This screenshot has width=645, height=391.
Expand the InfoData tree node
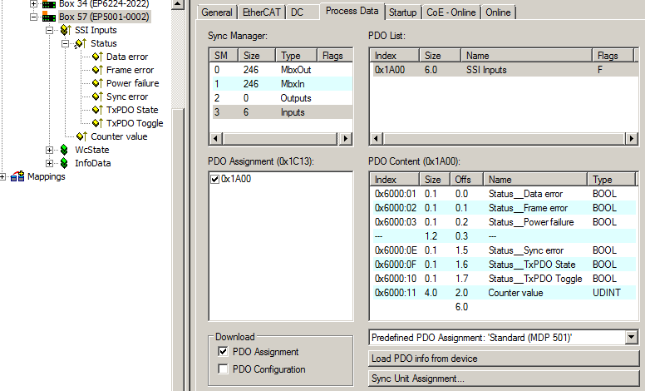click(49, 163)
